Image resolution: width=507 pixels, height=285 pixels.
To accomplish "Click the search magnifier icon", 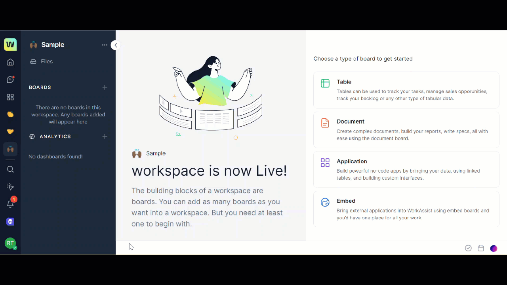I will click(10, 169).
